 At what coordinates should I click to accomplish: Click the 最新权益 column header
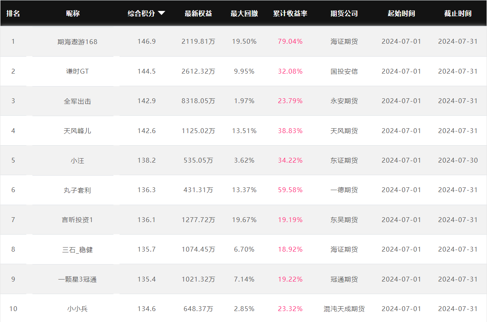(199, 13)
